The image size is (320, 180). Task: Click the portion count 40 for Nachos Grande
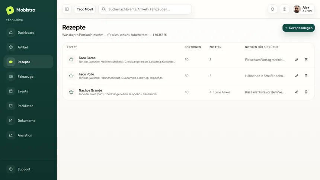click(x=186, y=92)
